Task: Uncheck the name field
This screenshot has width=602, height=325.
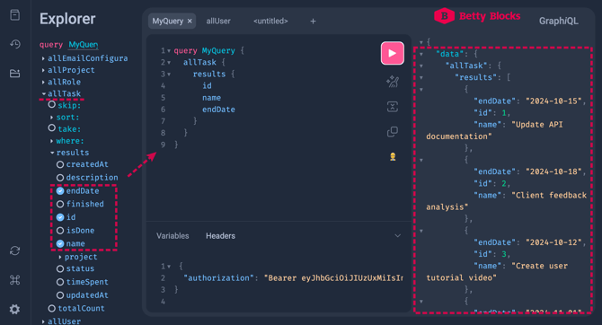Action: coord(60,243)
